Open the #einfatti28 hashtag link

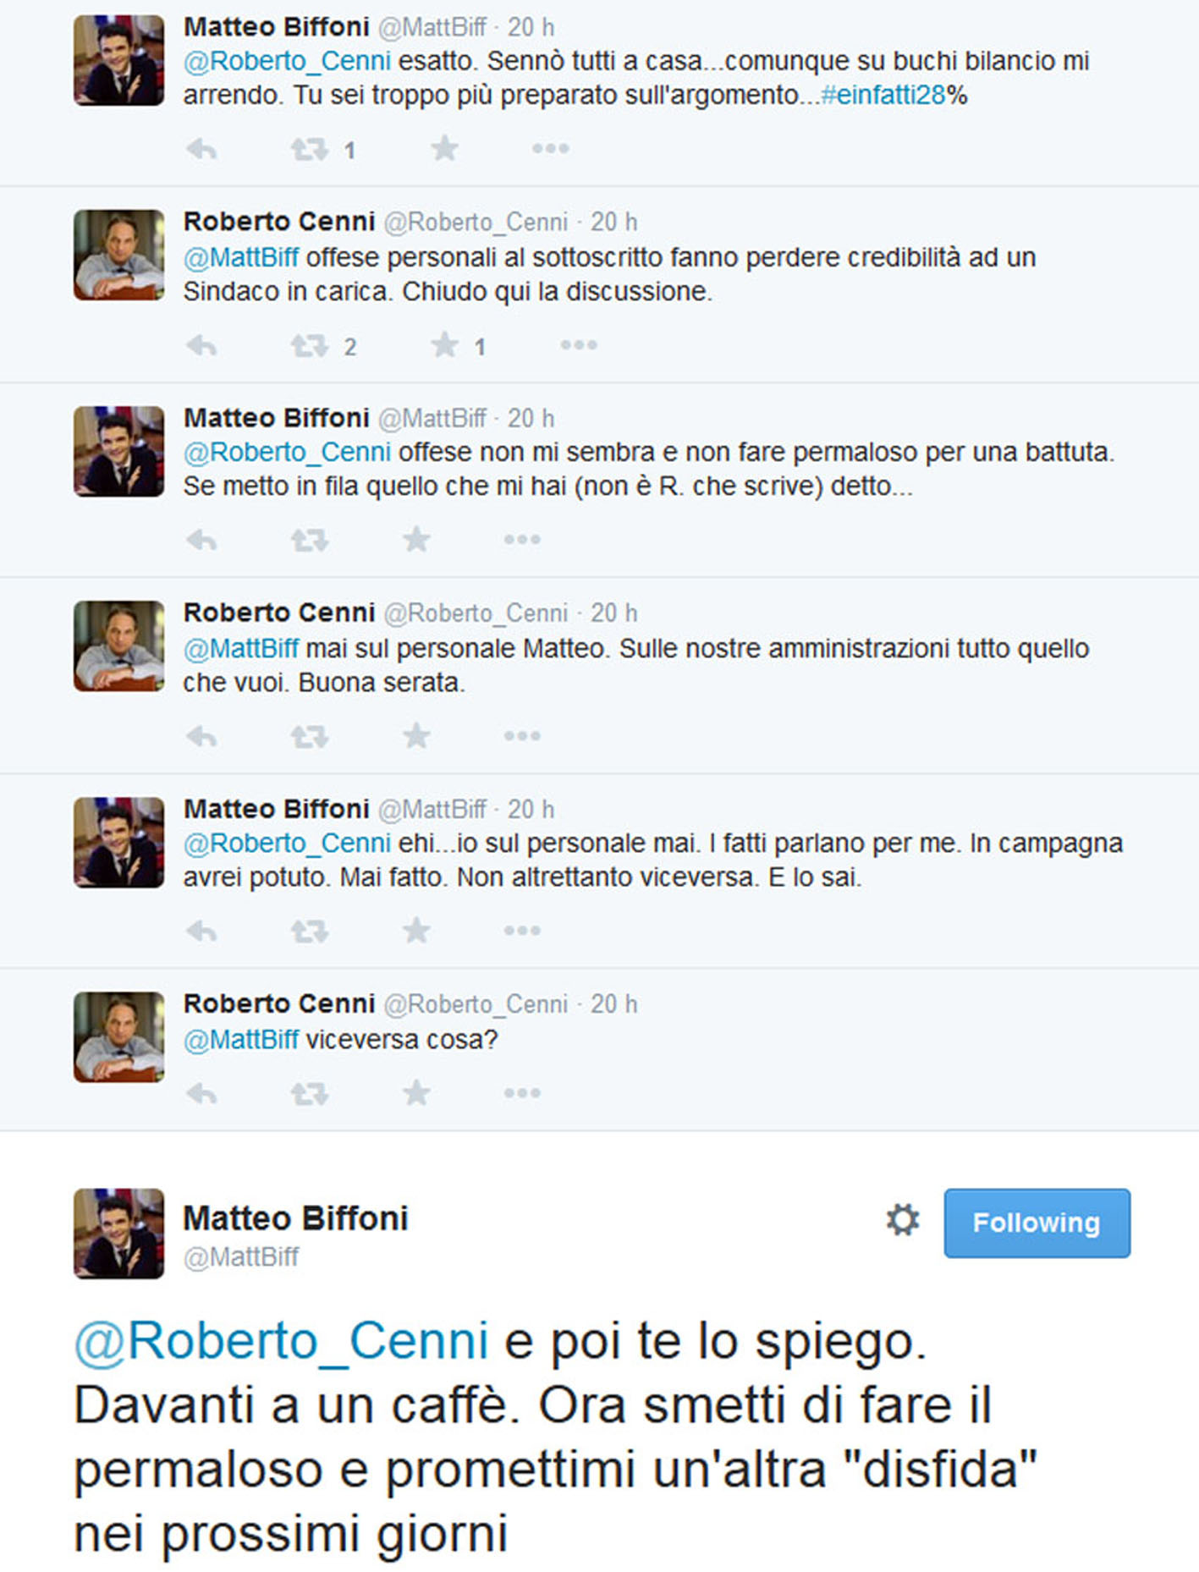[x=883, y=95]
